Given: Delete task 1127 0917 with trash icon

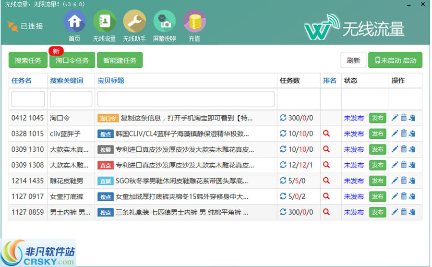Looking at the screenshot, I should (x=404, y=196).
